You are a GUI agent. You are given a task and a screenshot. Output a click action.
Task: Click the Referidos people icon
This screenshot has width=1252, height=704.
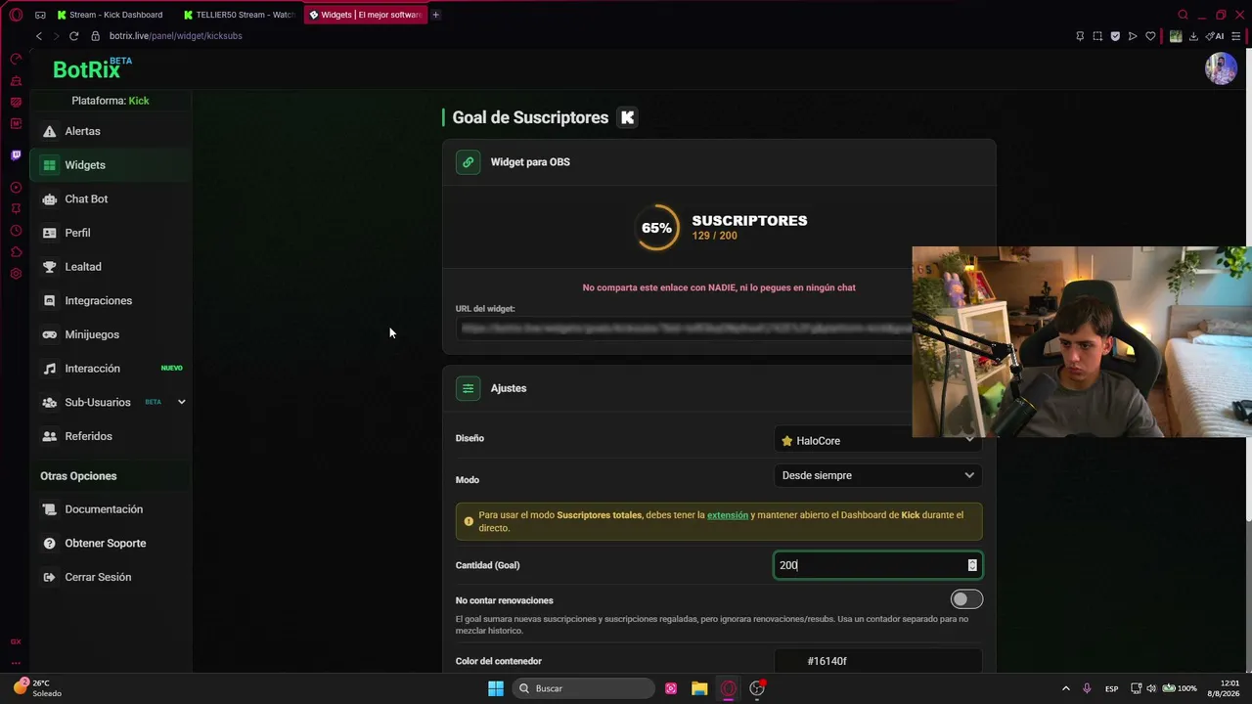click(49, 436)
